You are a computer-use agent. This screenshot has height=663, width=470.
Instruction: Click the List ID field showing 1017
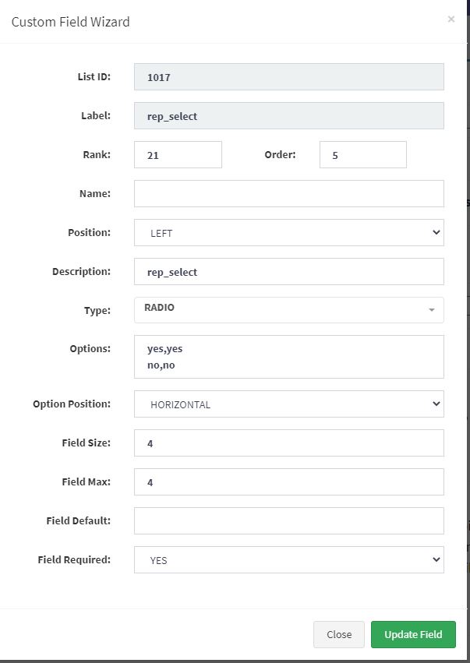coord(289,76)
